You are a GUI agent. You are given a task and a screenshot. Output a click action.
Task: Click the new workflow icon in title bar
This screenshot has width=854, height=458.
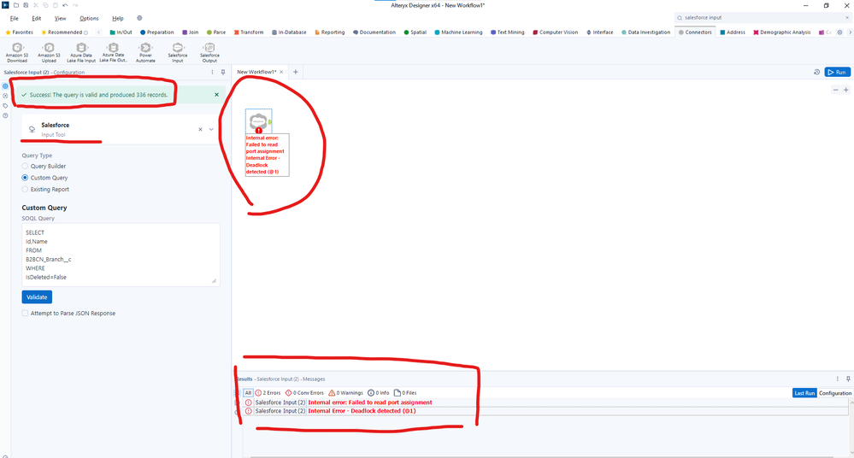tap(16, 5)
